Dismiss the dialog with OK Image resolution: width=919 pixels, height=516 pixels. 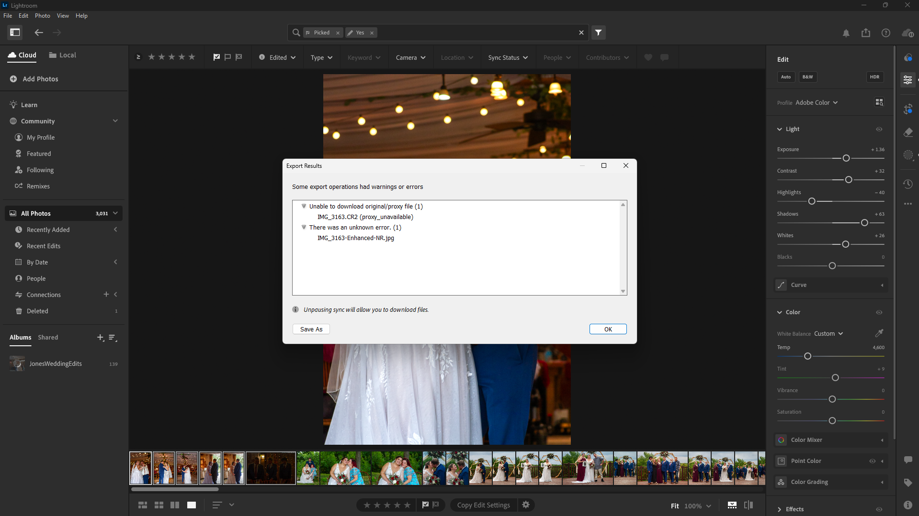pyautogui.click(x=608, y=329)
